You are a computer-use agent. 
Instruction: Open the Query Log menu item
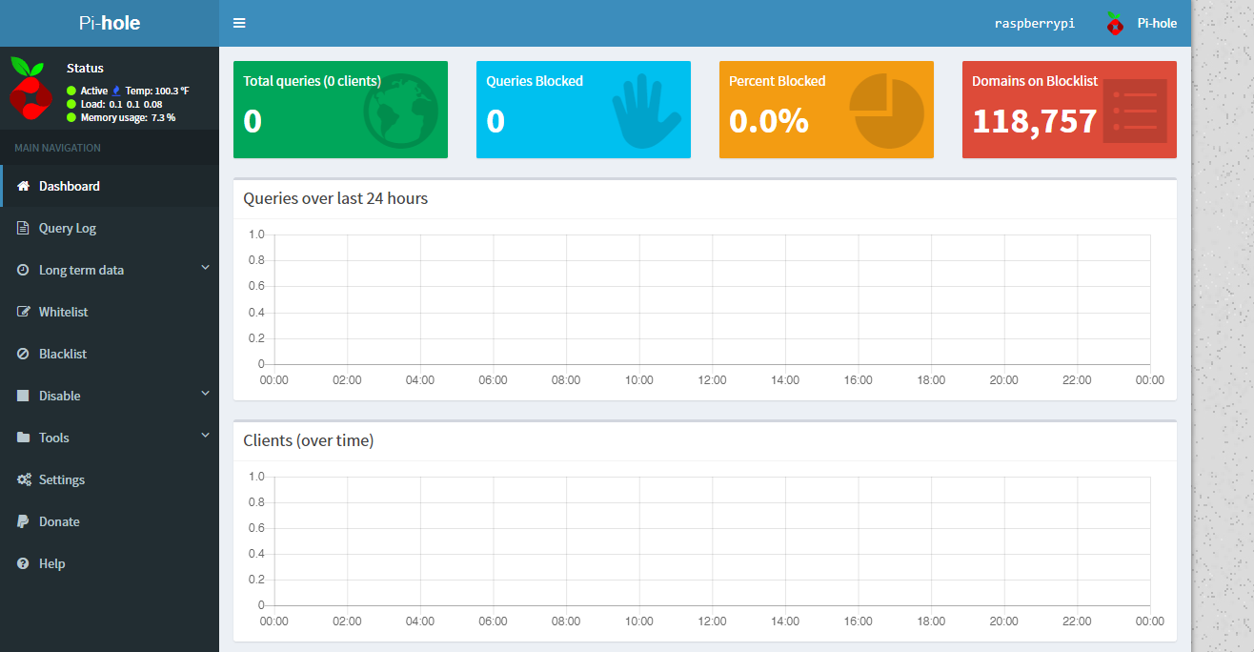click(67, 228)
